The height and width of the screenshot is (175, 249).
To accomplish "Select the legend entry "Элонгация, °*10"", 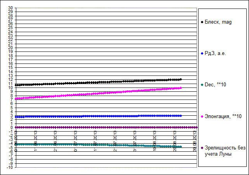I will click(221, 117).
